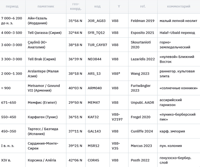Click the «комментарий» column header
Screen dimensions: 200x167
point(179,6)
